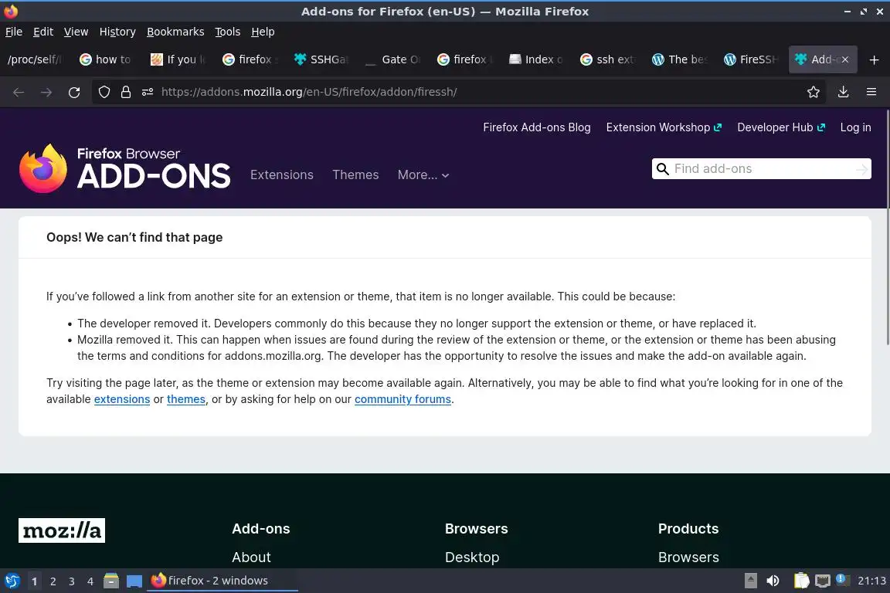Image resolution: width=890 pixels, height=593 pixels.
Task: Visit Firefox Add-ons Blog
Action: tap(536, 127)
